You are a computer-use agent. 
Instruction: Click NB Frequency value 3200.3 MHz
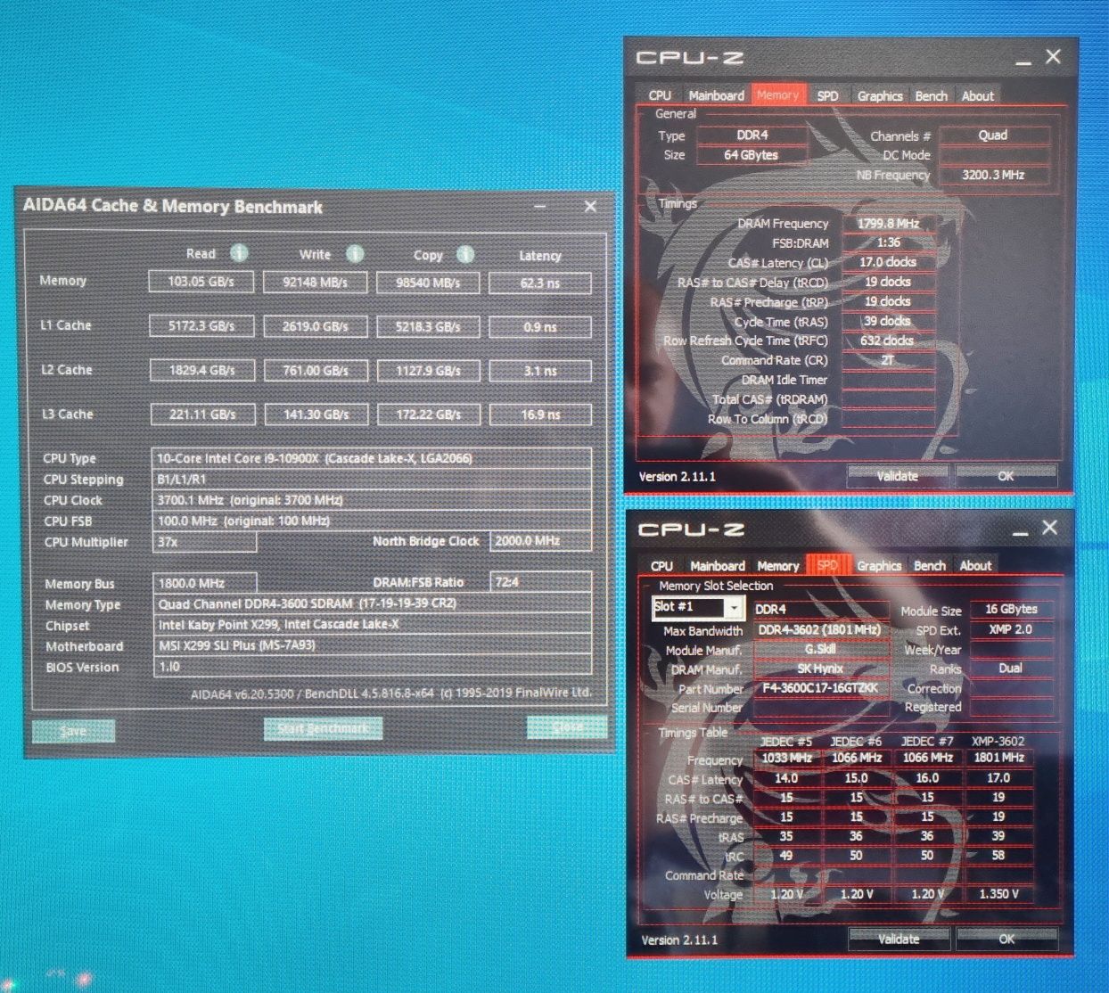pyautogui.click(x=993, y=175)
